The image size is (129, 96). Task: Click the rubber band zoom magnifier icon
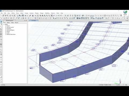point(40,15)
